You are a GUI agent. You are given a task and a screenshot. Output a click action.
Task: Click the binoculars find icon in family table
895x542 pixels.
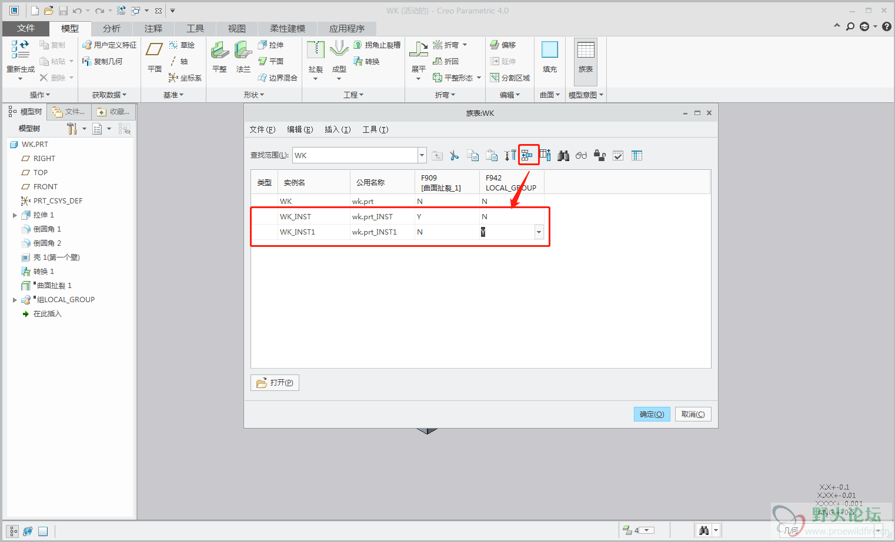(x=563, y=155)
